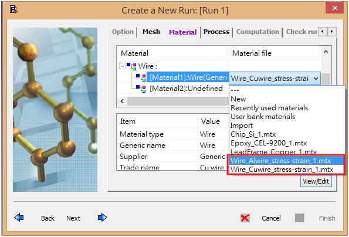Click the material list scroll-up arrow
The height and width of the screenshot is (237, 349).
click(326, 52)
